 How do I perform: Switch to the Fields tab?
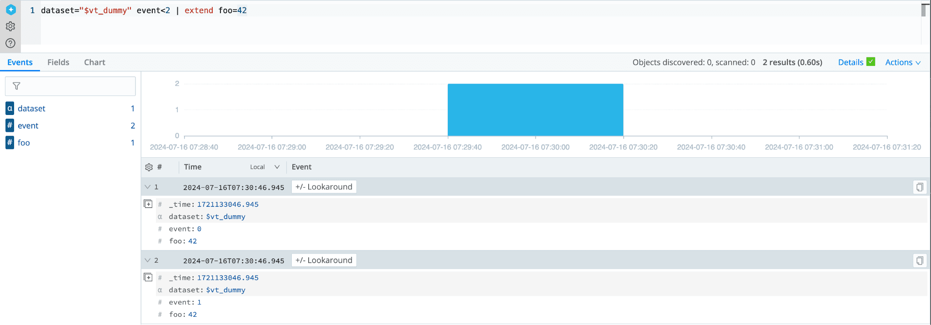(58, 62)
